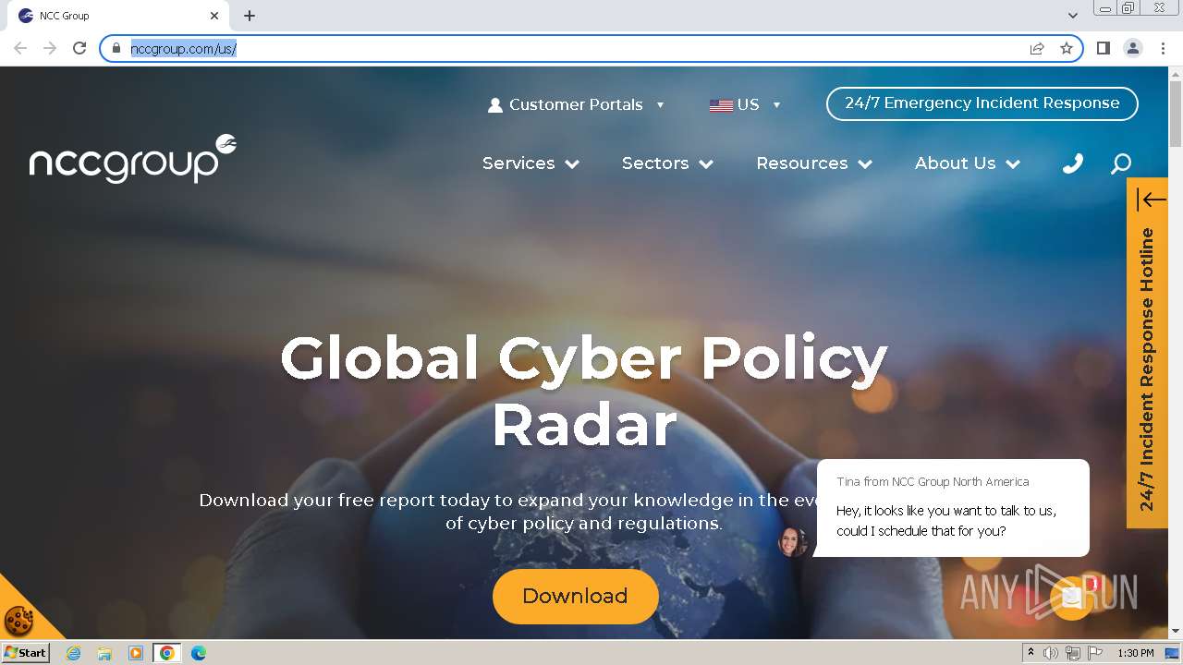The image size is (1183, 665).
Task: Click 24/7 Emergency Incident Response button
Action: [x=982, y=103]
